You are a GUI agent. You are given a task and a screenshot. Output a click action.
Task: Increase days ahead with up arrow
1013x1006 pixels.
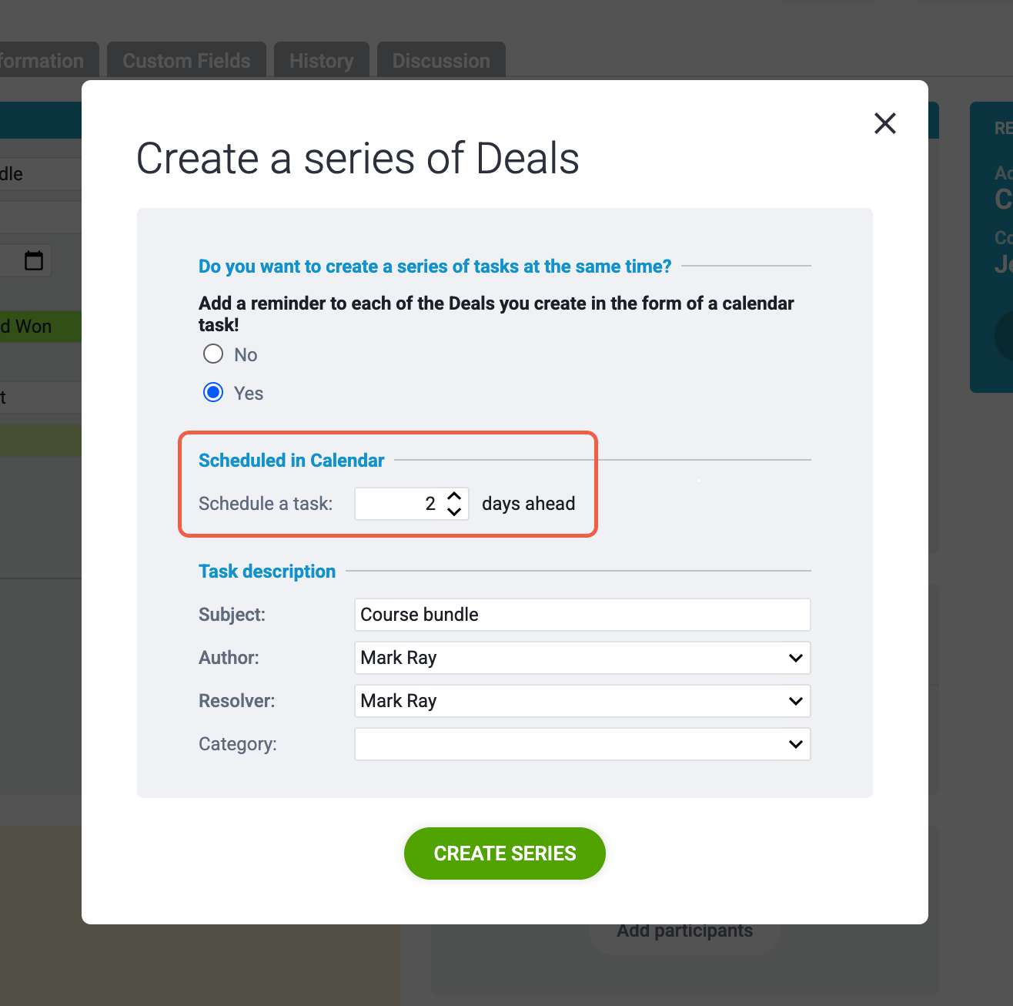coord(454,496)
